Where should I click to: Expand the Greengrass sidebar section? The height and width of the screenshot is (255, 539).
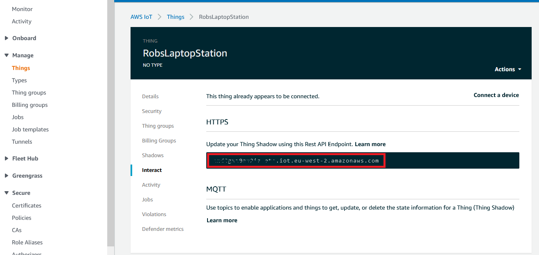[x=27, y=176]
